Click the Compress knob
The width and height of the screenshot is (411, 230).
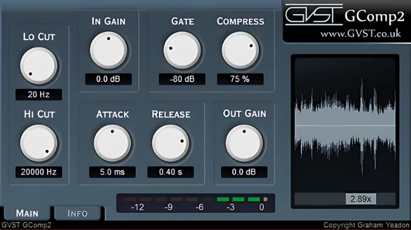pos(241,51)
